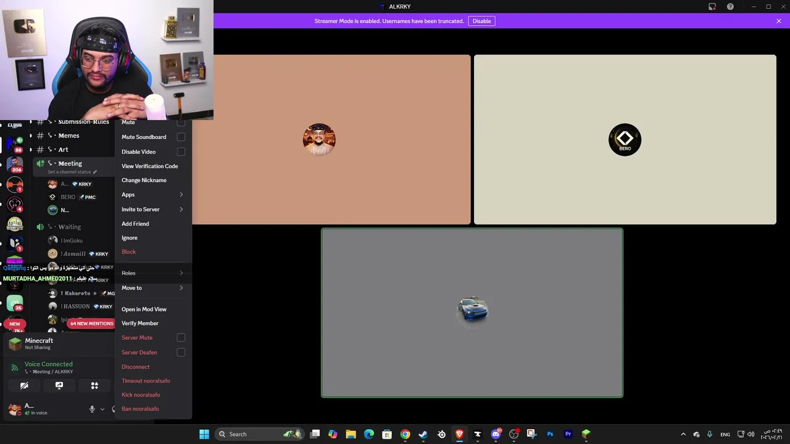Open Discord from the taskbar
The width and height of the screenshot is (790, 444).
click(496, 434)
